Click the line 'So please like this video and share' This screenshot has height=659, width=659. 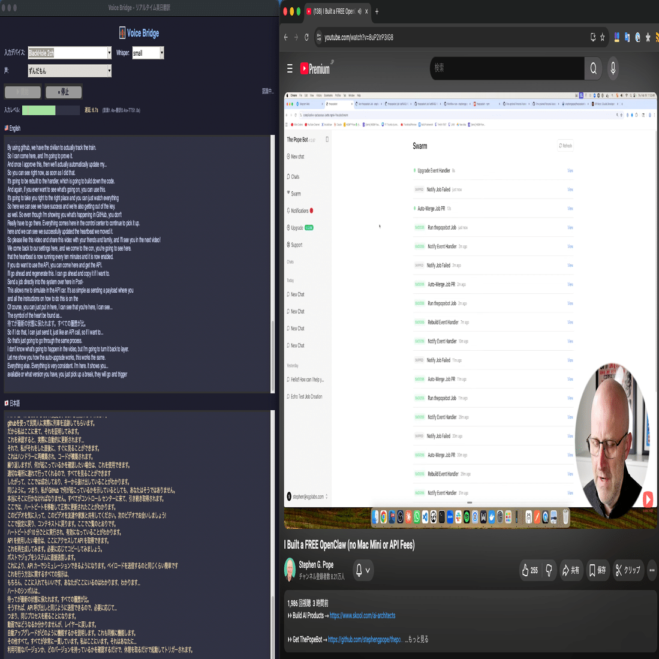[83, 240]
